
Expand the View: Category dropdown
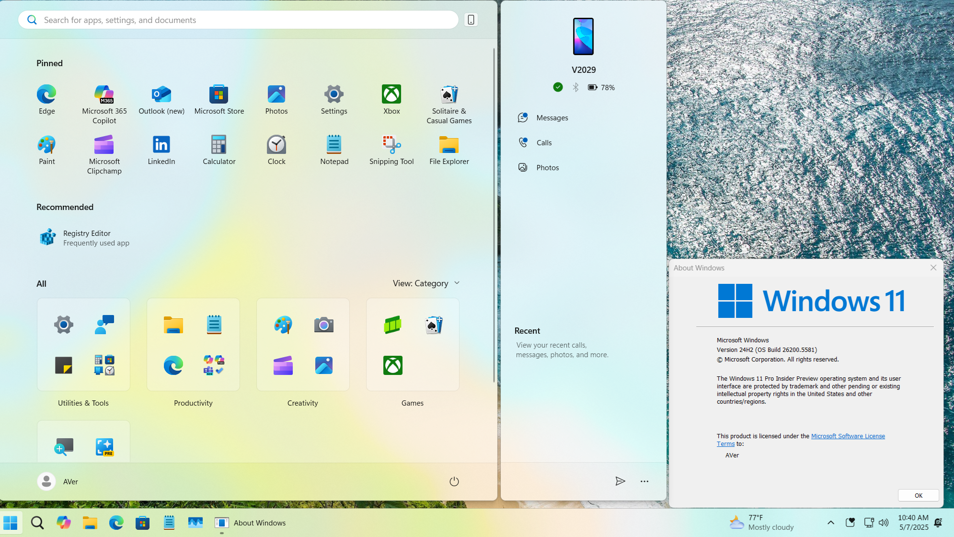[x=426, y=283]
